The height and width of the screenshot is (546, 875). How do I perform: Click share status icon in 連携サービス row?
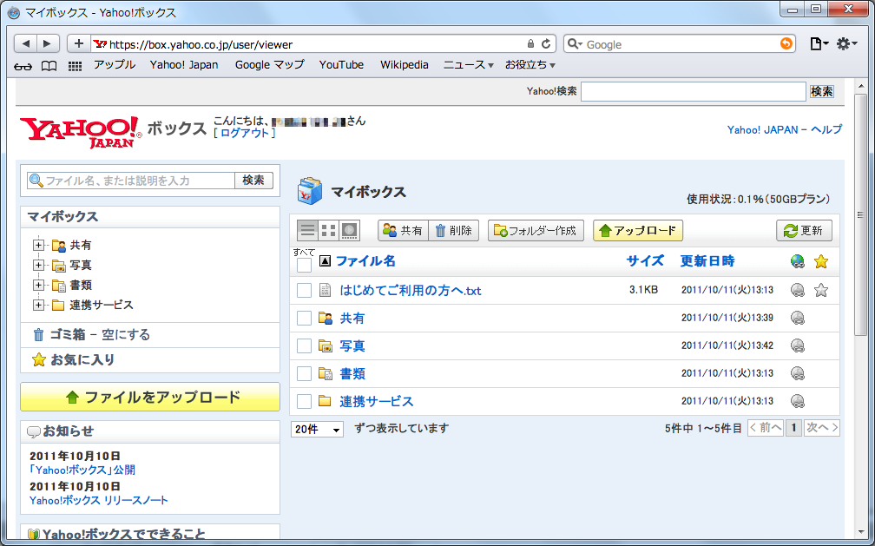tap(798, 401)
